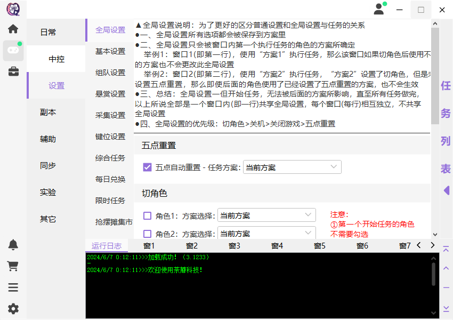
Task: Enable 角色2 checkbox
Action: (147, 234)
